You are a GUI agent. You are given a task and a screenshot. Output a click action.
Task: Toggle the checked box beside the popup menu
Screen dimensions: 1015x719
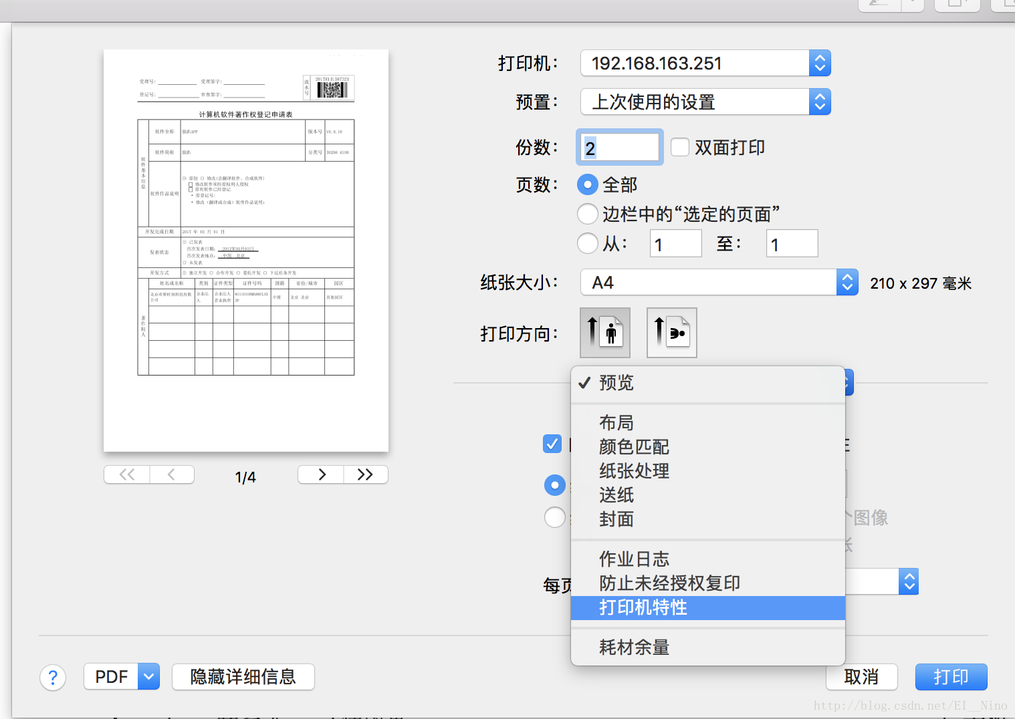tap(552, 444)
